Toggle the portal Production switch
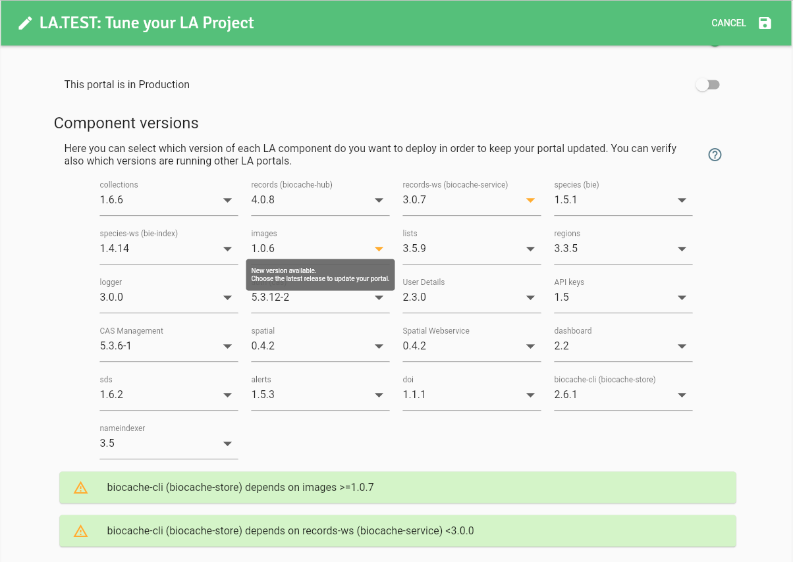Viewport: 793px width, 562px height. [708, 85]
